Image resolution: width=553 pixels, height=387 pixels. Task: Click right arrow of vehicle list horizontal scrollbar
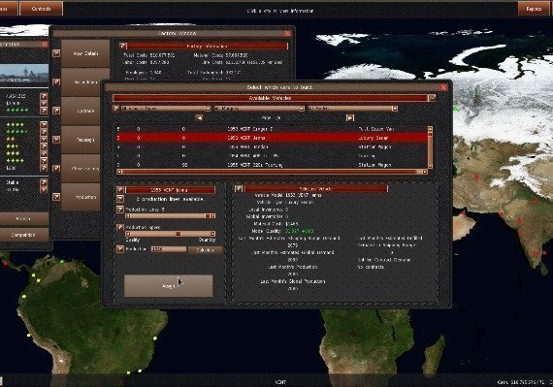425,172
